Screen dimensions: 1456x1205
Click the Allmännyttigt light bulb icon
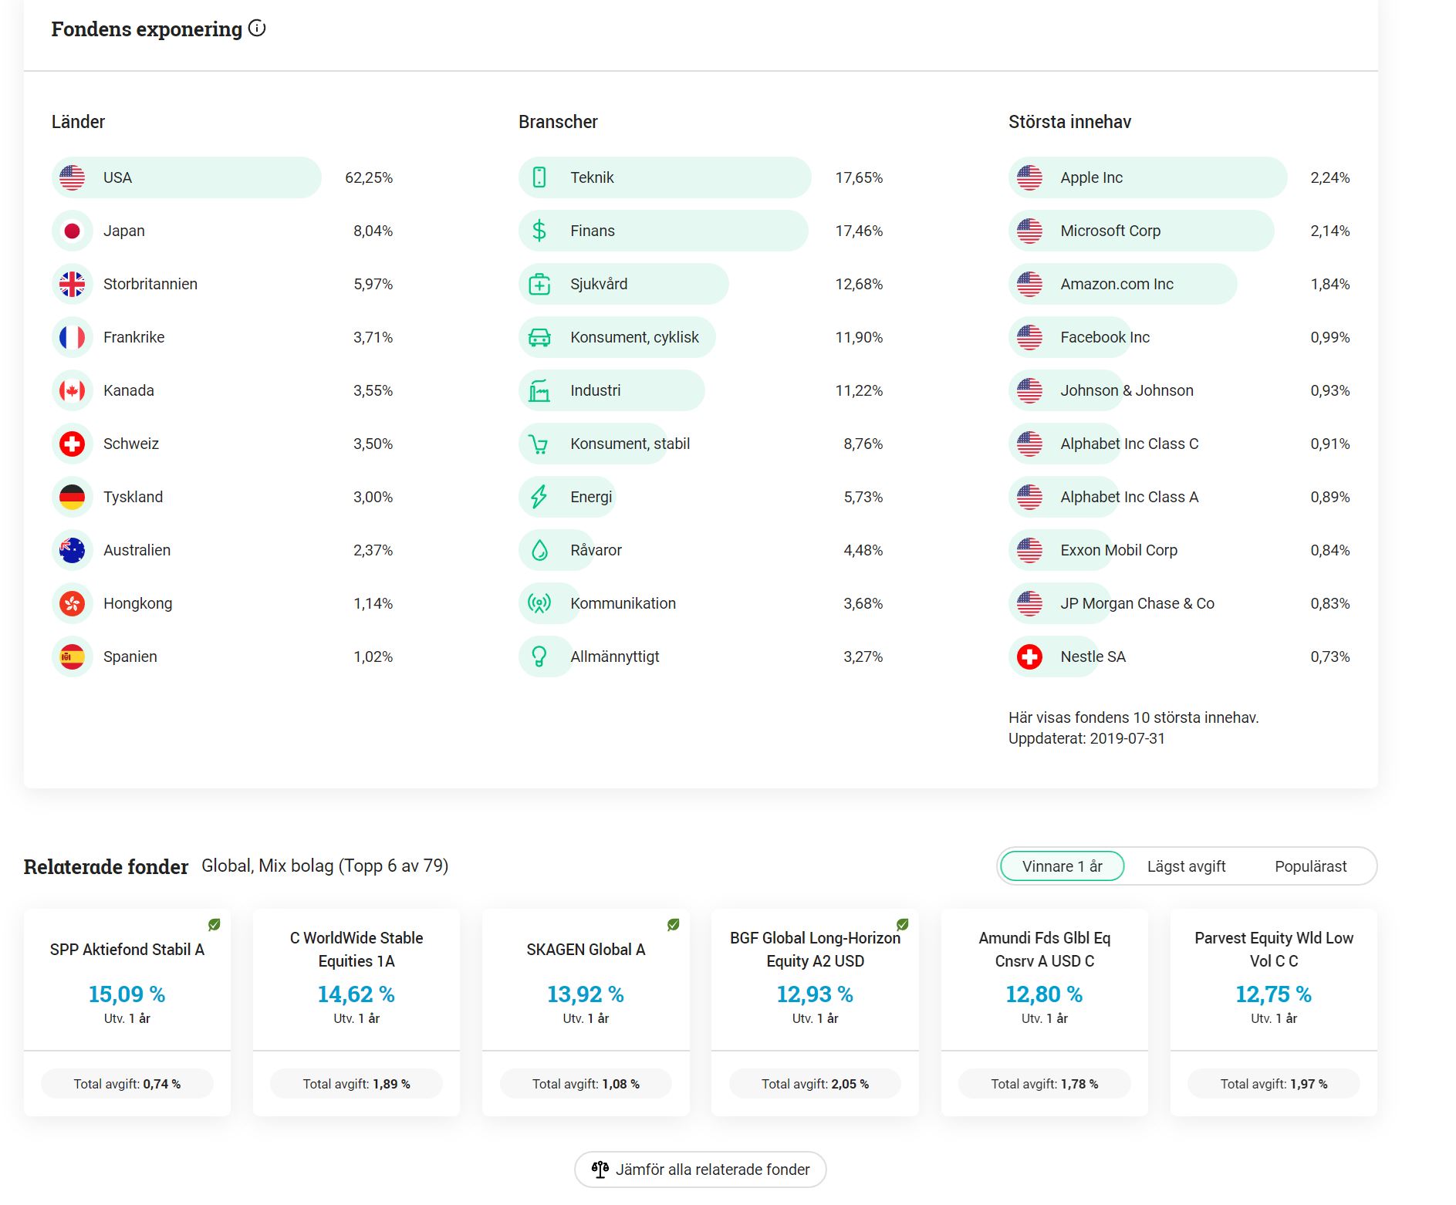539,657
